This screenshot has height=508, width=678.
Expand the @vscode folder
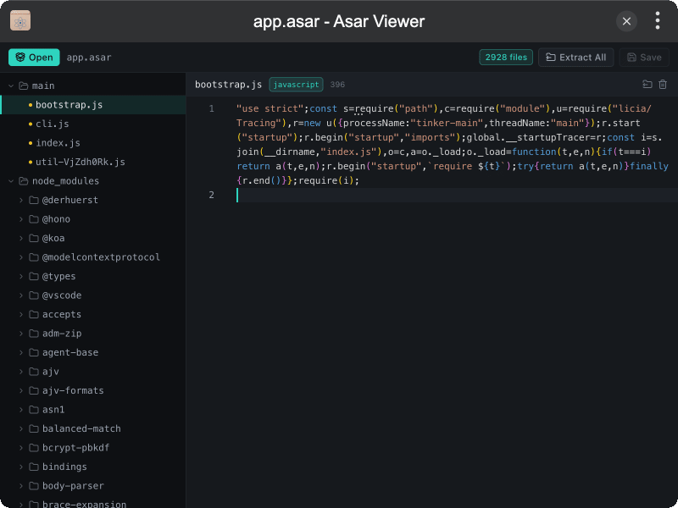click(21, 295)
